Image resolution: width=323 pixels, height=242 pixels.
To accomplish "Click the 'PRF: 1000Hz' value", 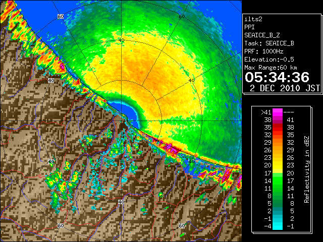I will pos(264,51).
